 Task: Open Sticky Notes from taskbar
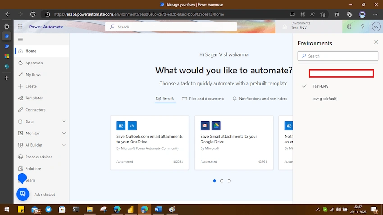tap(21, 210)
